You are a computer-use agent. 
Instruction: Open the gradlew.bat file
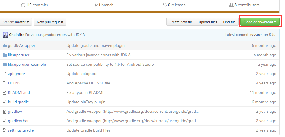(x=18, y=121)
